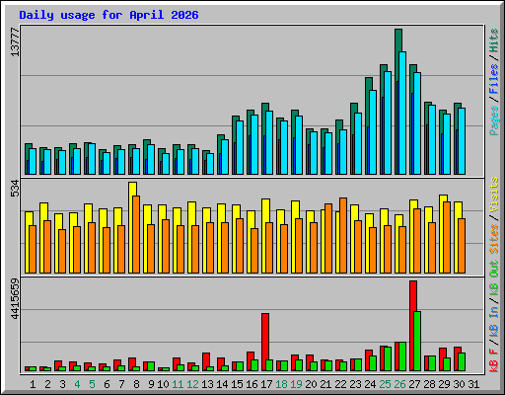
Task: Click the orange sites bar for day 8
Action: (136, 234)
